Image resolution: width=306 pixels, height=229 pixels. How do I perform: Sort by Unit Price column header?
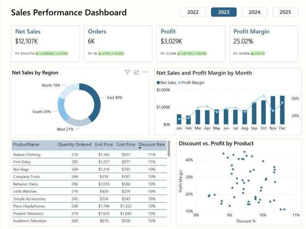pyautogui.click(x=104, y=144)
